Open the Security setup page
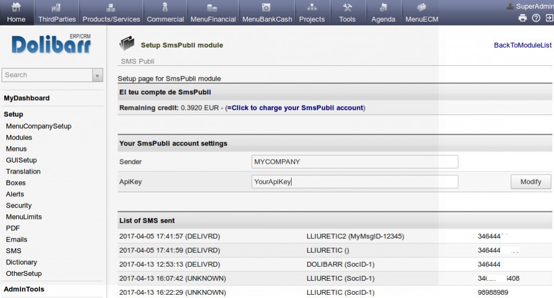554x298 pixels. tap(19, 206)
